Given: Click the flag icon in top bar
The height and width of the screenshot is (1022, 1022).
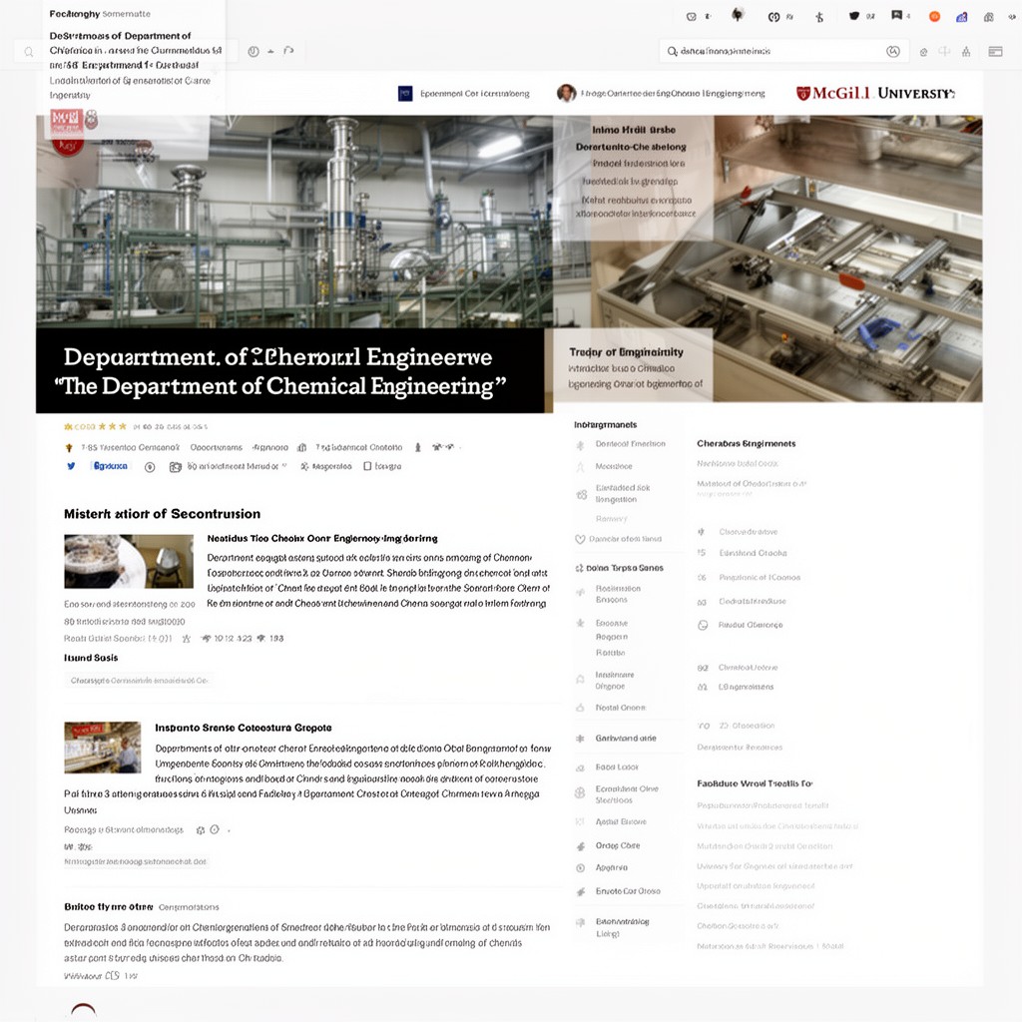Looking at the screenshot, I should click(x=897, y=15).
